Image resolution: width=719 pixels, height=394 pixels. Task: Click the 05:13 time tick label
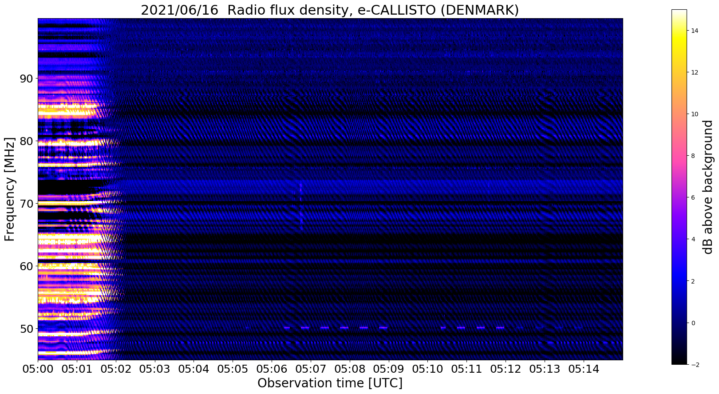(545, 369)
